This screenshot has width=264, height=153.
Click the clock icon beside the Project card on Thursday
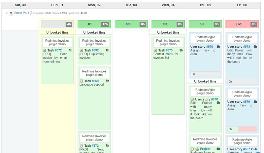pos(192,149)
